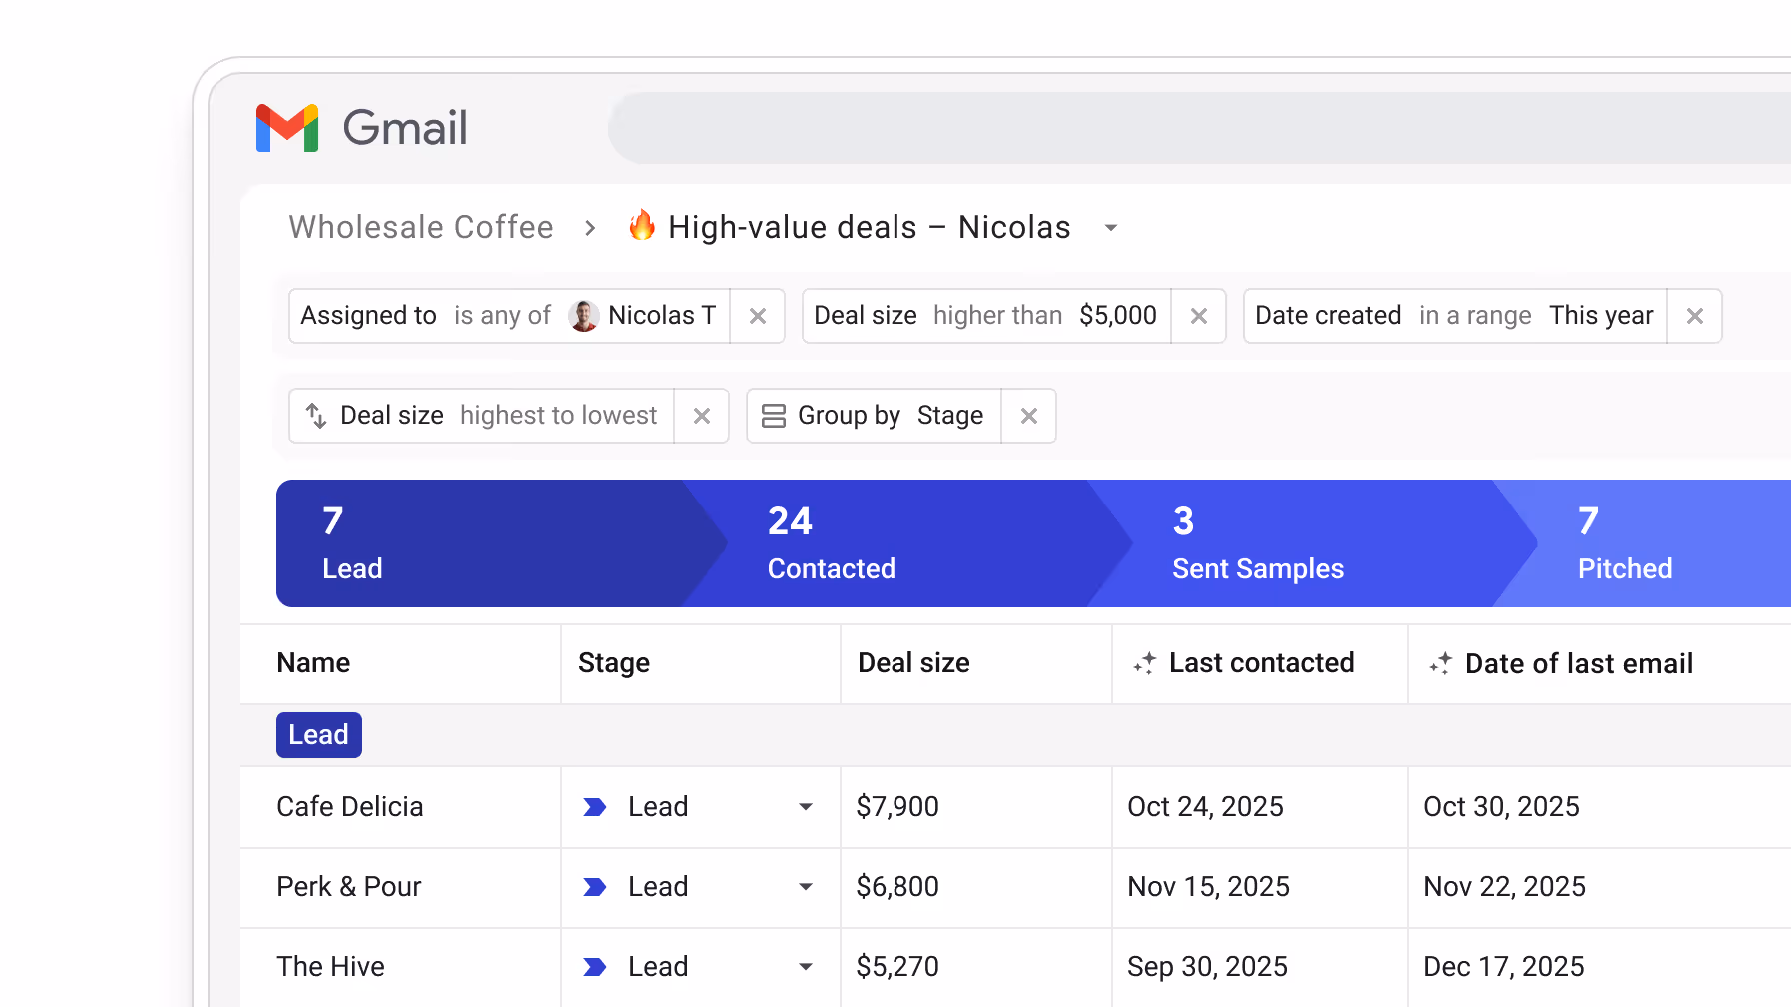Click sparkle icon beside Date of last email
This screenshot has width=1791, height=1007.
pyautogui.click(x=1441, y=663)
